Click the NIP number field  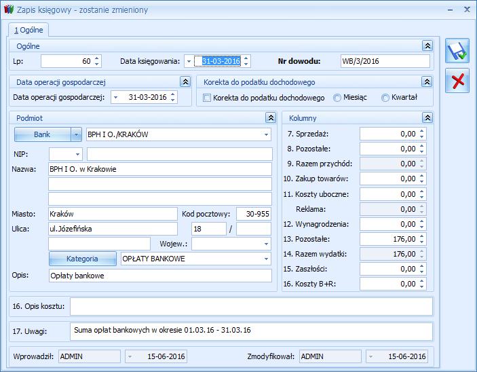pos(180,154)
